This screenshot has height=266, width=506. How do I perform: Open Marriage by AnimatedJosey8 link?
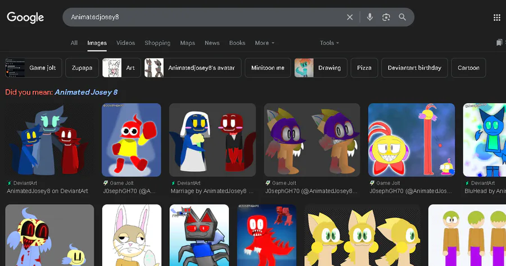pos(212,191)
